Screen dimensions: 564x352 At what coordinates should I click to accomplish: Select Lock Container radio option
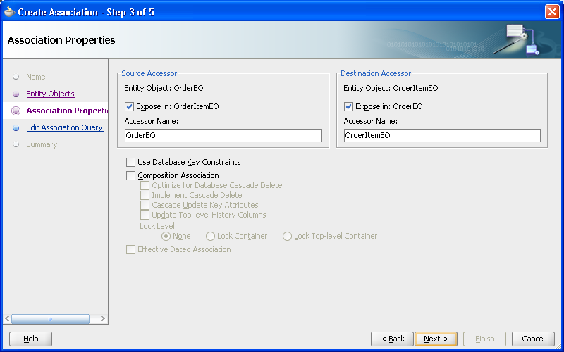(210, 237)
